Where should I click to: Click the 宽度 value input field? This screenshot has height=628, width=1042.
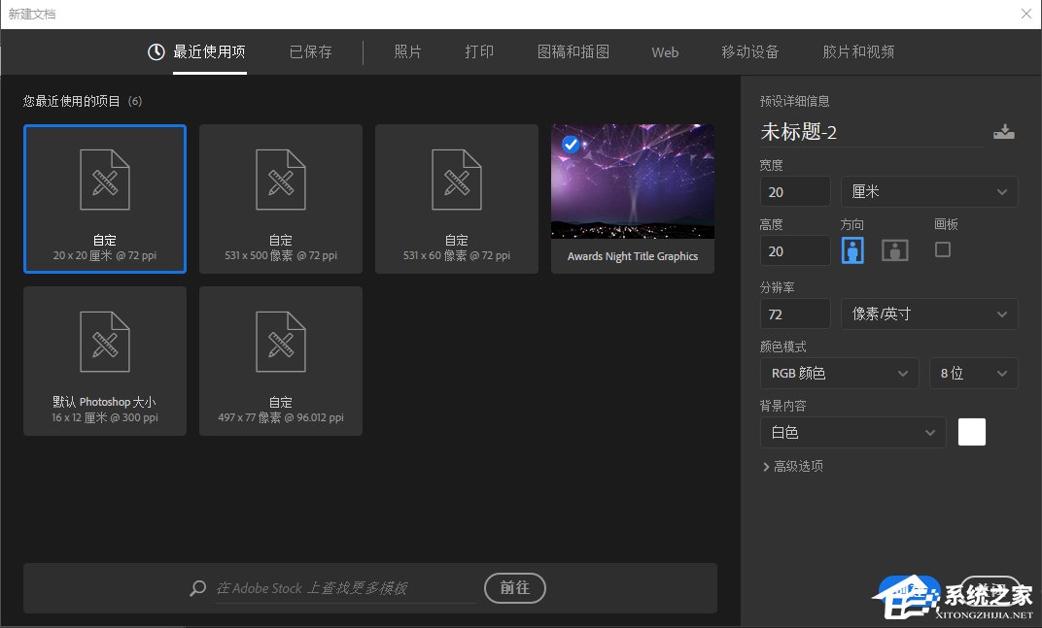tap(794, 191)
